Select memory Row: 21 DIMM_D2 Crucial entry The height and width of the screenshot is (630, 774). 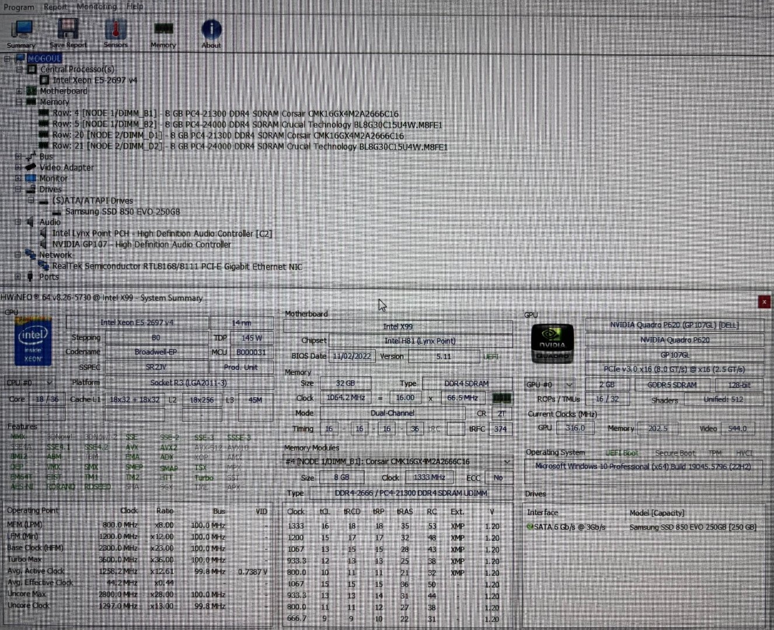(250, 147)
